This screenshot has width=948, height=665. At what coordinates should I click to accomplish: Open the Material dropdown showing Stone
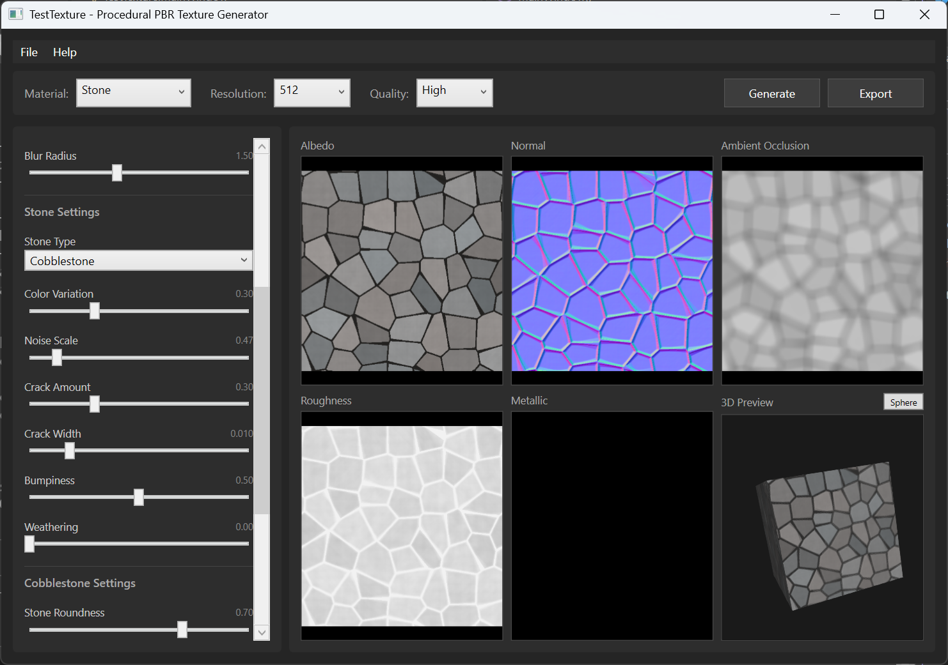click(x=133, y=93)
